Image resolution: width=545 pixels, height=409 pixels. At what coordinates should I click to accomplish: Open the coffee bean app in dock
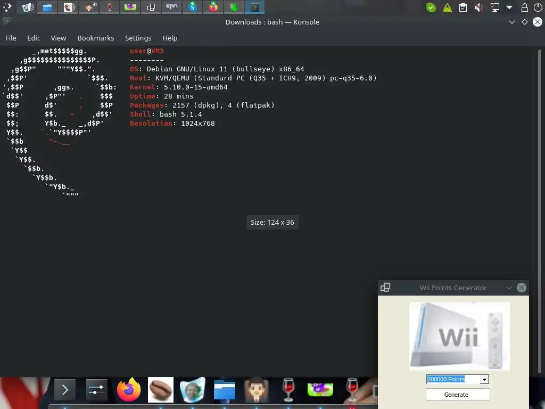point(161,390)
